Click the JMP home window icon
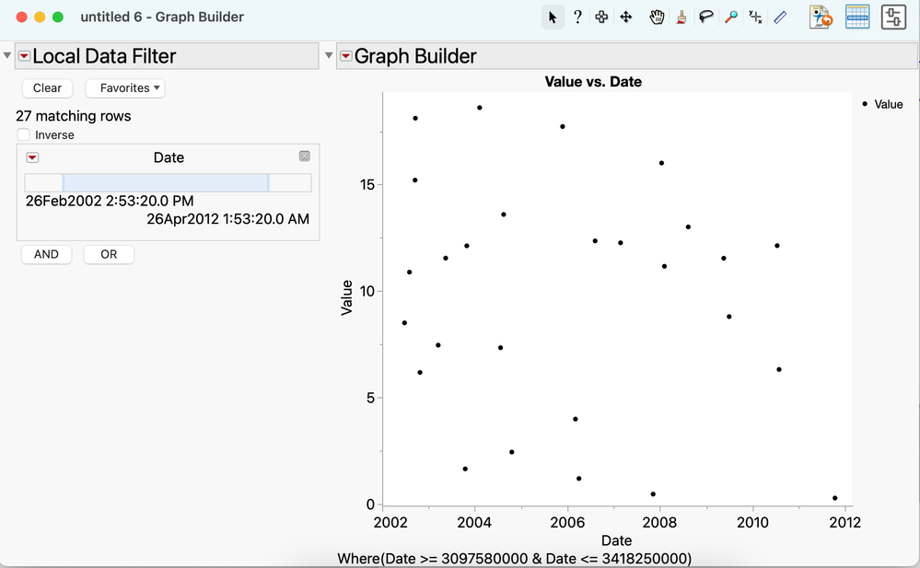920x568 pixels. pos(821,17)
